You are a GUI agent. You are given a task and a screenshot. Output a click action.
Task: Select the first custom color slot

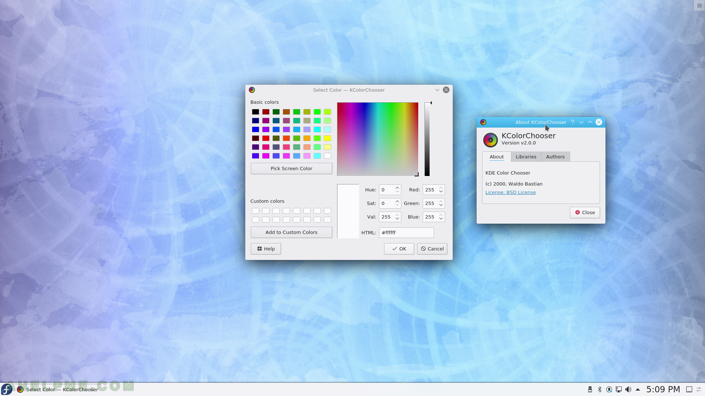click(256, 211)
